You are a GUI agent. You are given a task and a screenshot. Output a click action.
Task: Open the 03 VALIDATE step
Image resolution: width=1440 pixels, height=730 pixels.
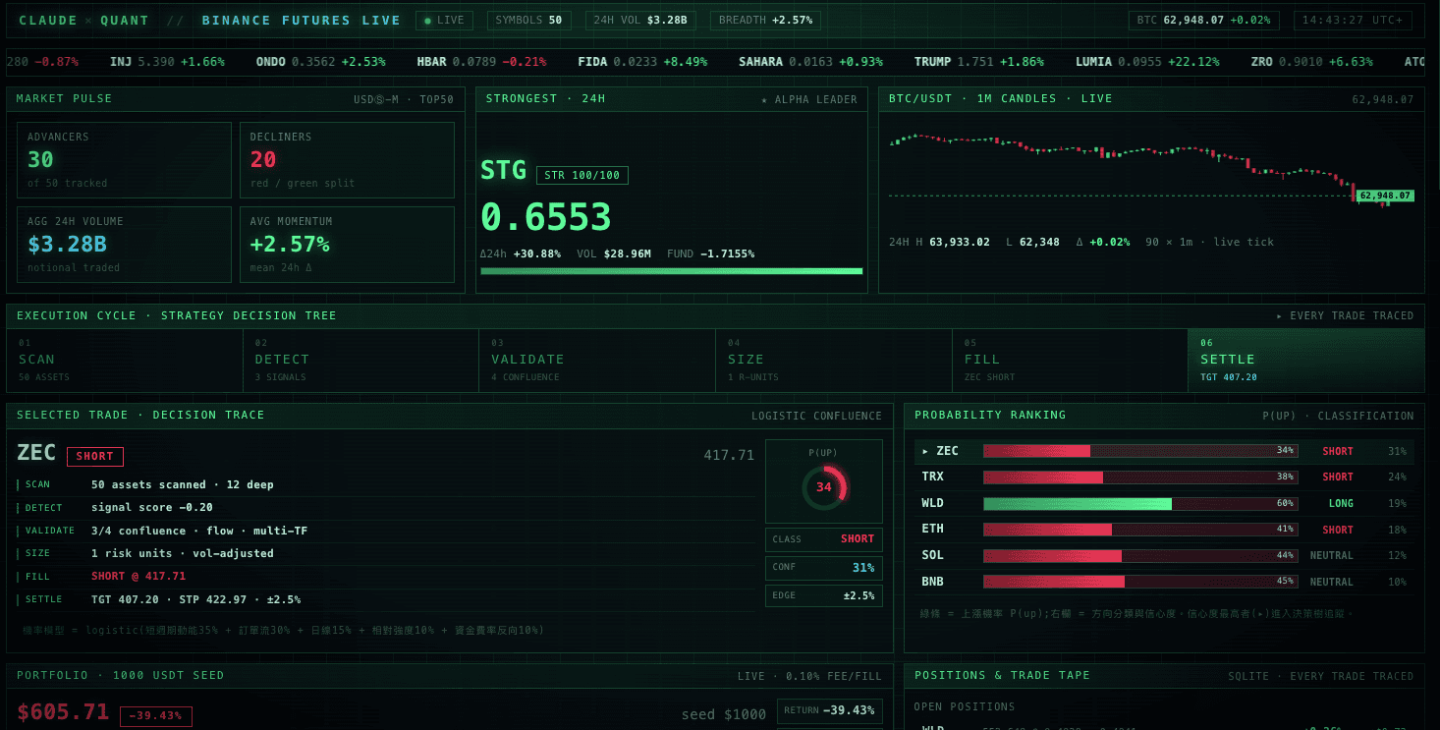click(x=598, y=360)
